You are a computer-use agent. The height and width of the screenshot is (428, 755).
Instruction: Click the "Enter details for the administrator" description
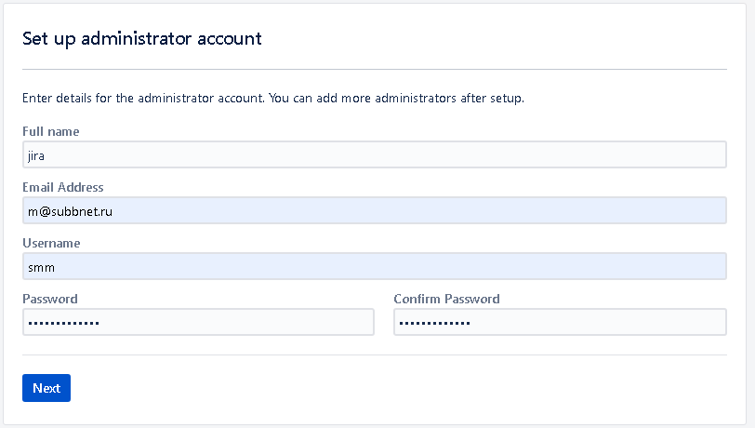click(x=273, y=98)
